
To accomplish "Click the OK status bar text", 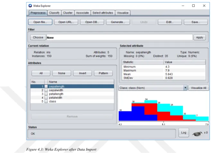I will pyautogui.click(x=33, y=134).
